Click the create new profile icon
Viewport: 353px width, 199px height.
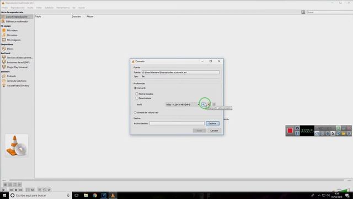click(x=214, y=104)
